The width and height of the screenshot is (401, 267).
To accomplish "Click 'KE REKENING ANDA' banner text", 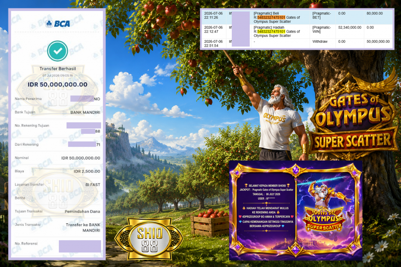I will coord(264,212).
